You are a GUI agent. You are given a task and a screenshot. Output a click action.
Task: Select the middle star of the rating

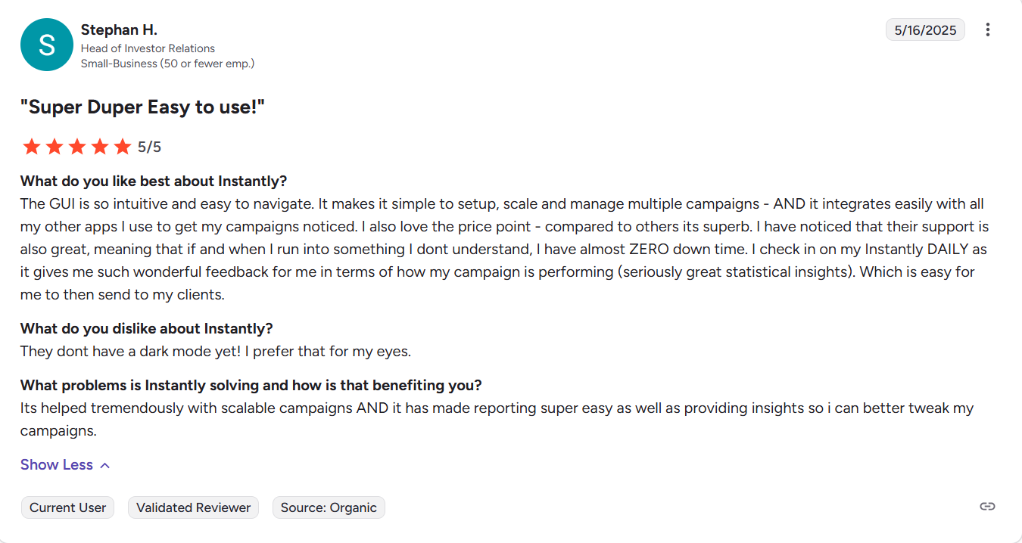point(76,146)
